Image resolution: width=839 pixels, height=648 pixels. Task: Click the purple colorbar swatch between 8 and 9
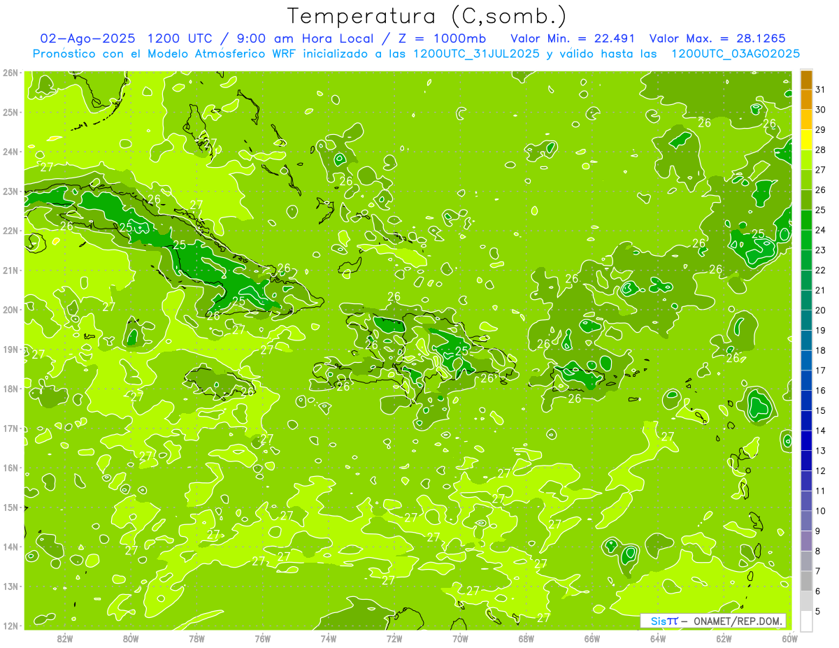(x=806, y=541)
